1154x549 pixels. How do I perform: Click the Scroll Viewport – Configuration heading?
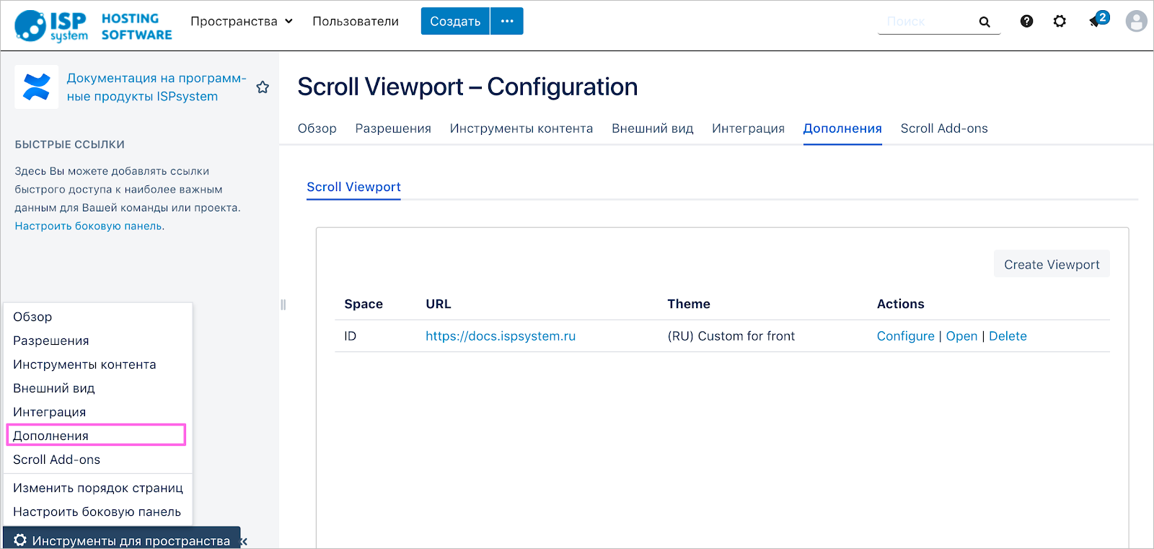point(467,87)
